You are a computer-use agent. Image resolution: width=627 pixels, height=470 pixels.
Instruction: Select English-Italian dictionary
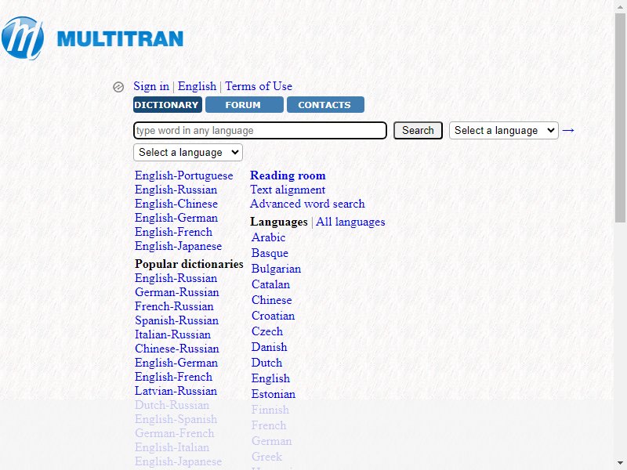coord(172,447)
